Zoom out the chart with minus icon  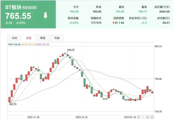[152, 117]
